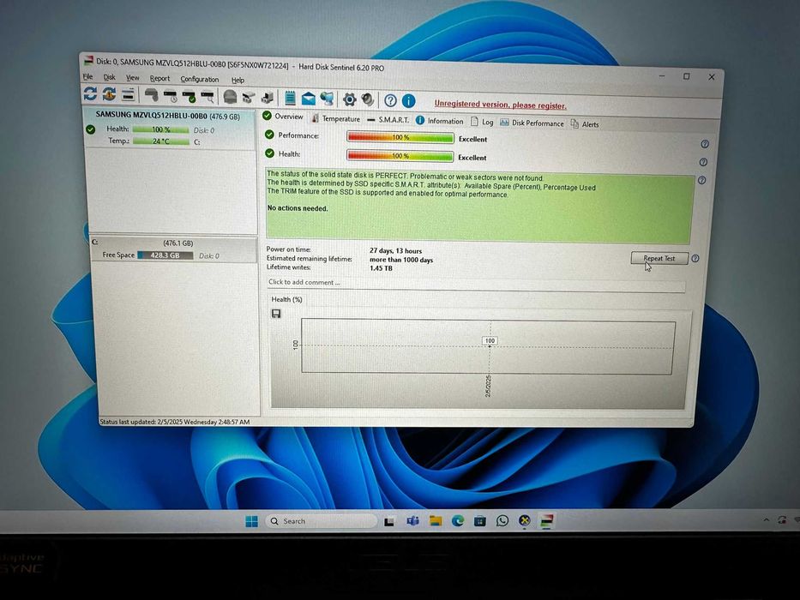Viewport: 800px width, 600px height.
Task: Open the View menu
Action: click(x=133, y=77)
